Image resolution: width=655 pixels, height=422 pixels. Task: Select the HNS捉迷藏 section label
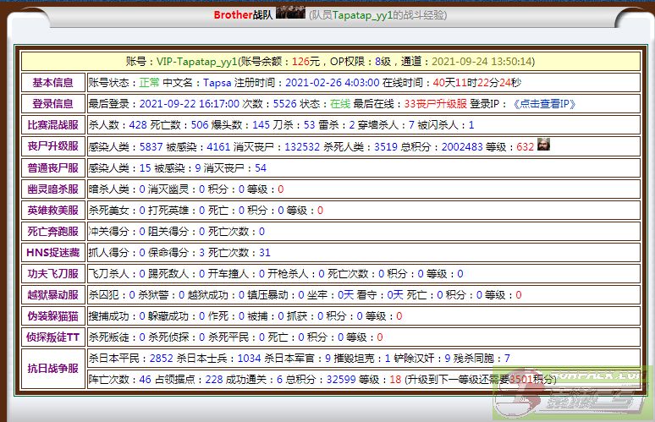click(52, 253)
